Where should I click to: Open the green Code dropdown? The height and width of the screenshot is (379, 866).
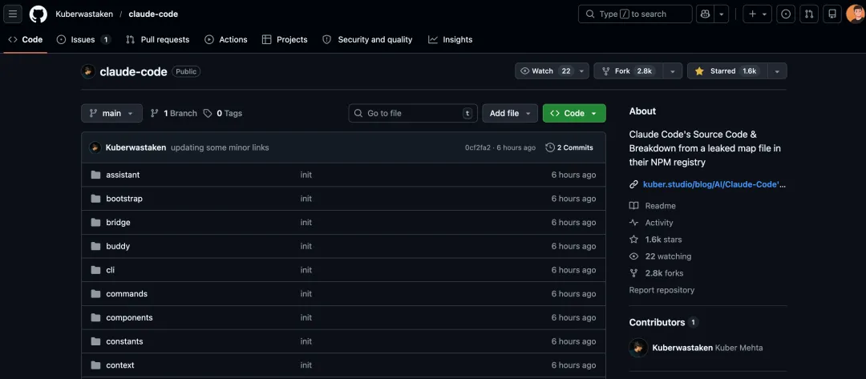(574, 113)
